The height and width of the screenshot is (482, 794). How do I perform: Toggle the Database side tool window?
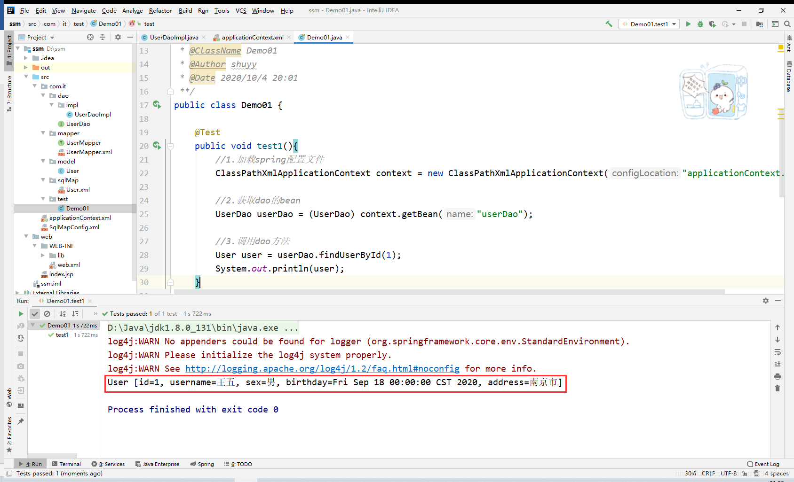coord(789,76)
